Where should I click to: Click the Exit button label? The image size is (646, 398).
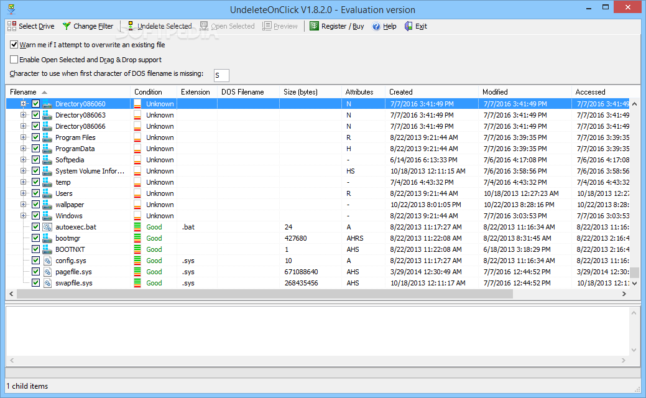pyautogui.click(x=421, y=26)
